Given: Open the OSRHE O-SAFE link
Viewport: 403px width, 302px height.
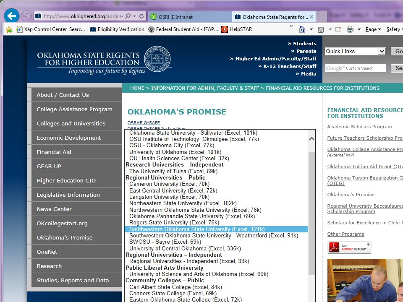Looking at the screenshot, I should 144,123.
